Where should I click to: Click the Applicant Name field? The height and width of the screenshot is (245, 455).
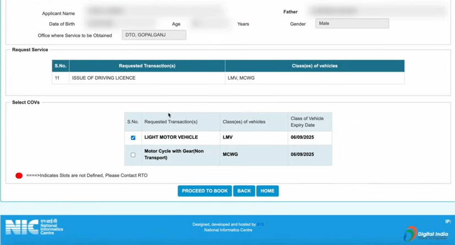click(x=154, y=12)
